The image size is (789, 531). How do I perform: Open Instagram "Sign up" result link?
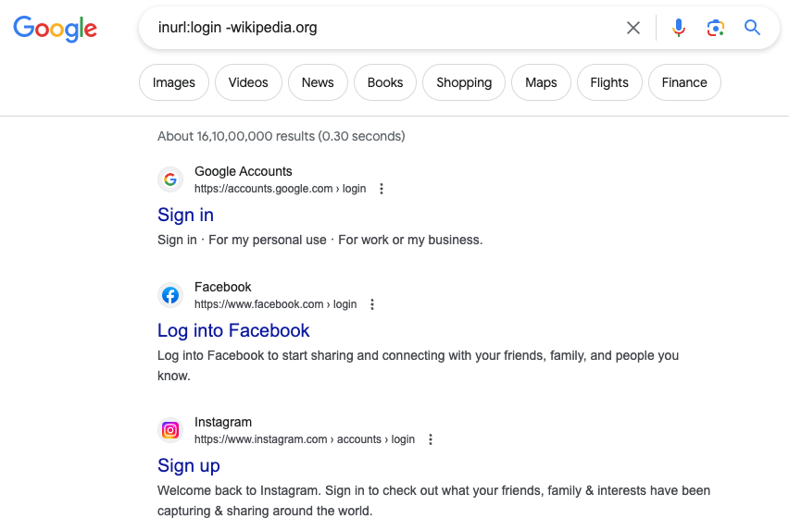pos(189,465)
